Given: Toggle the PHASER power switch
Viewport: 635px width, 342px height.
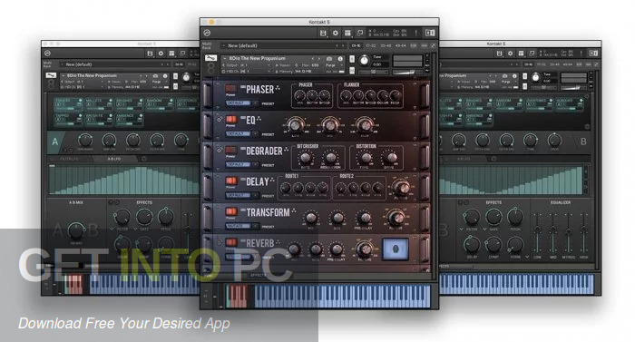Looking at the screenshot, I should click(230, 89).
